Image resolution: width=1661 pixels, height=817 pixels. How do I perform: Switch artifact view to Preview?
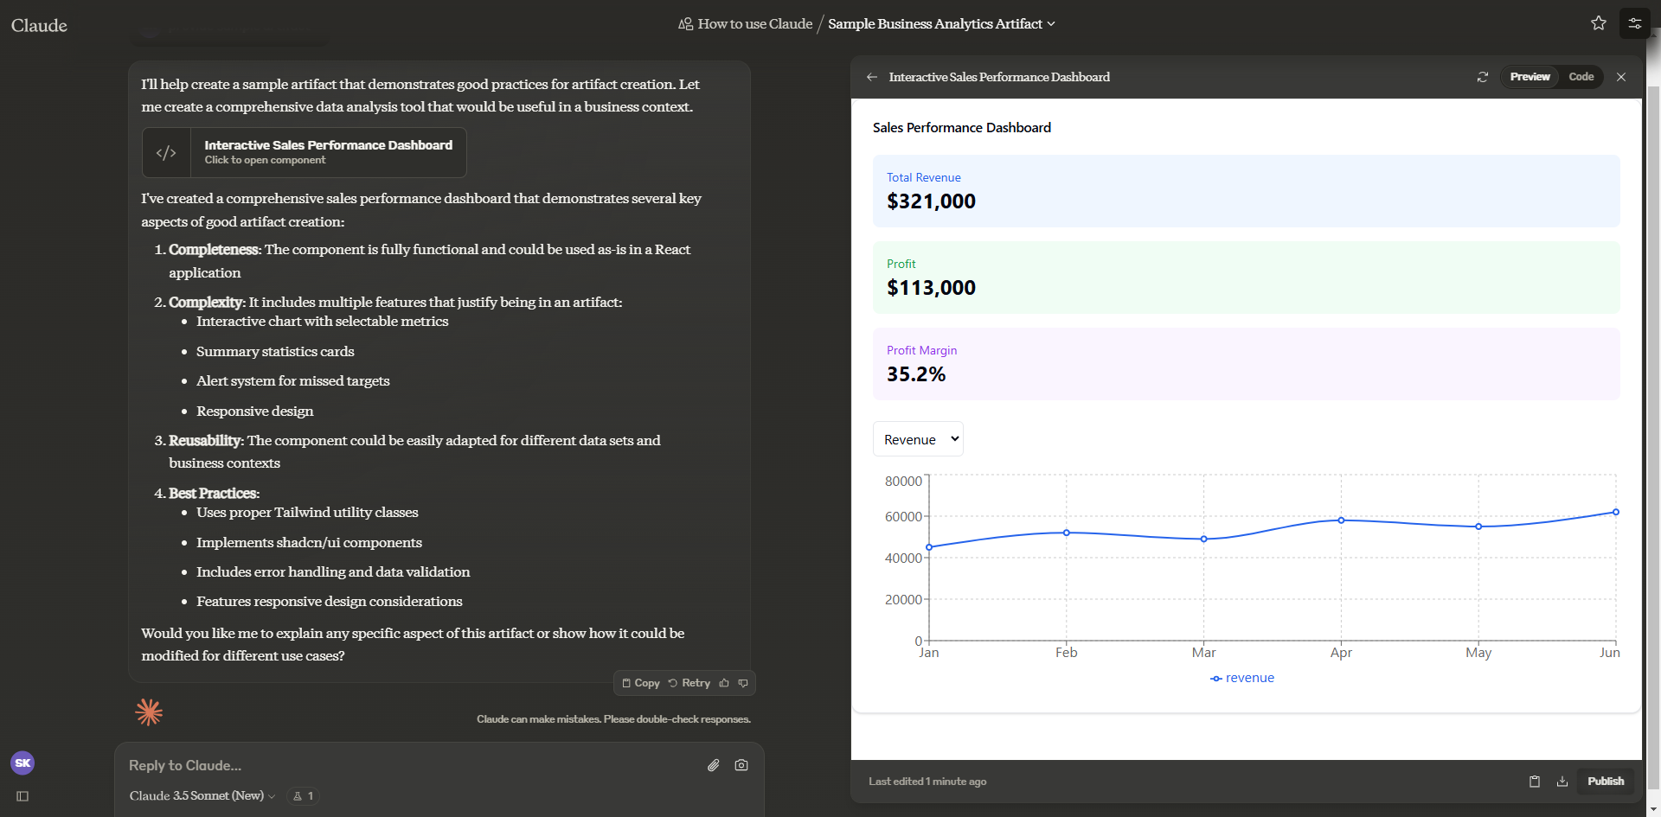click(1529, 77)
